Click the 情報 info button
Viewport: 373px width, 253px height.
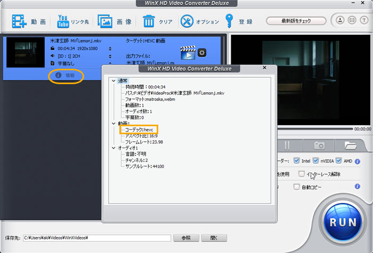pyautogui.click(x=66, y=76)
